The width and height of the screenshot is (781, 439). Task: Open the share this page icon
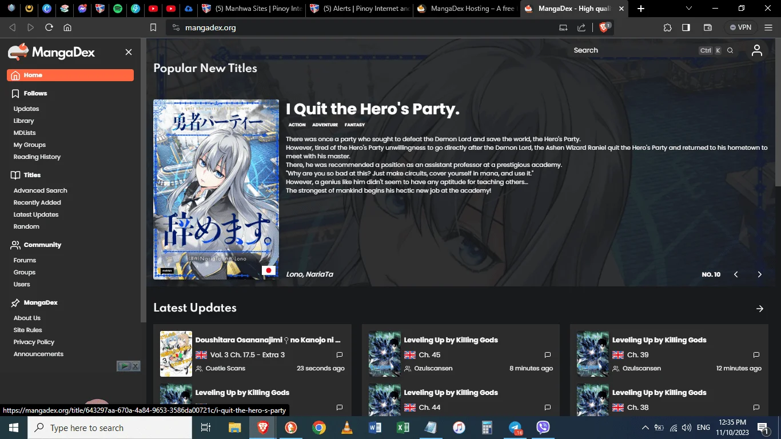581,27
